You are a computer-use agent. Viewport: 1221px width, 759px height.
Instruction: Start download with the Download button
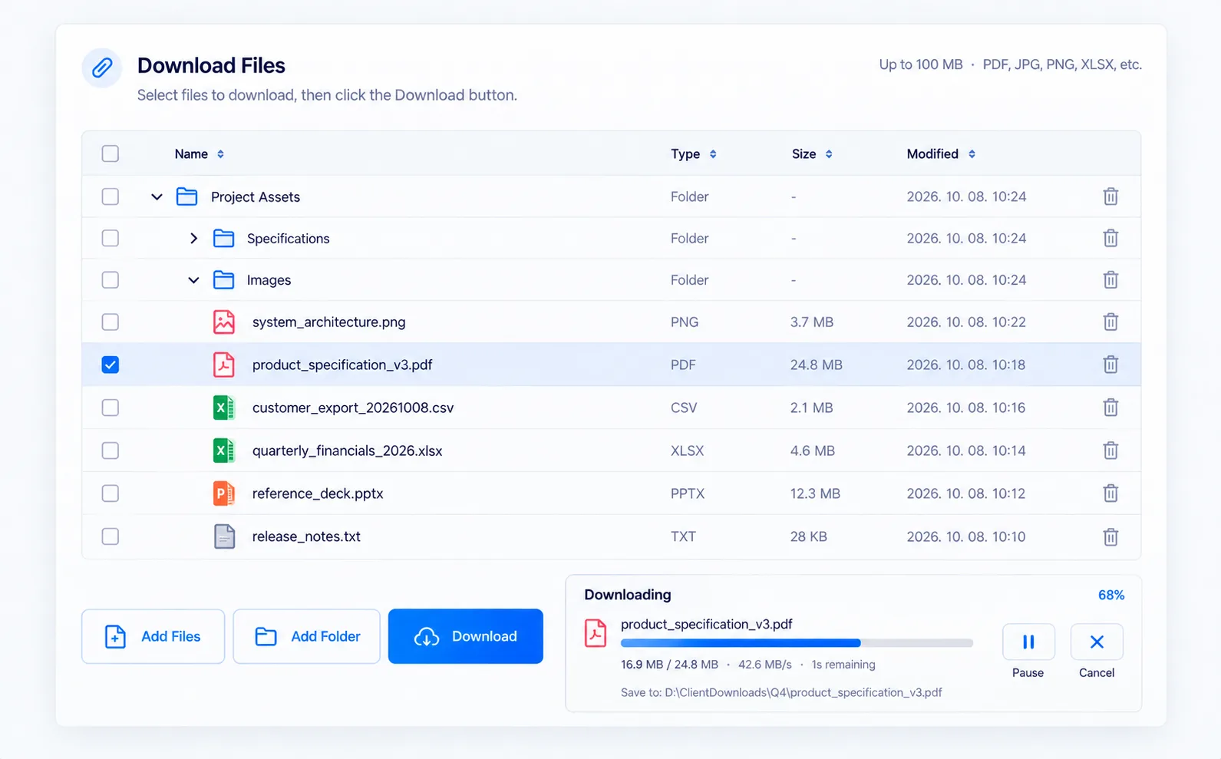click(x=466, y=636)
